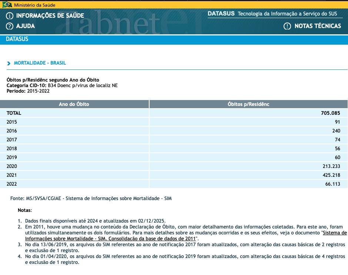Click note 4 about 01/04/2020 update
348x275 pixels.
pos(185,259)
